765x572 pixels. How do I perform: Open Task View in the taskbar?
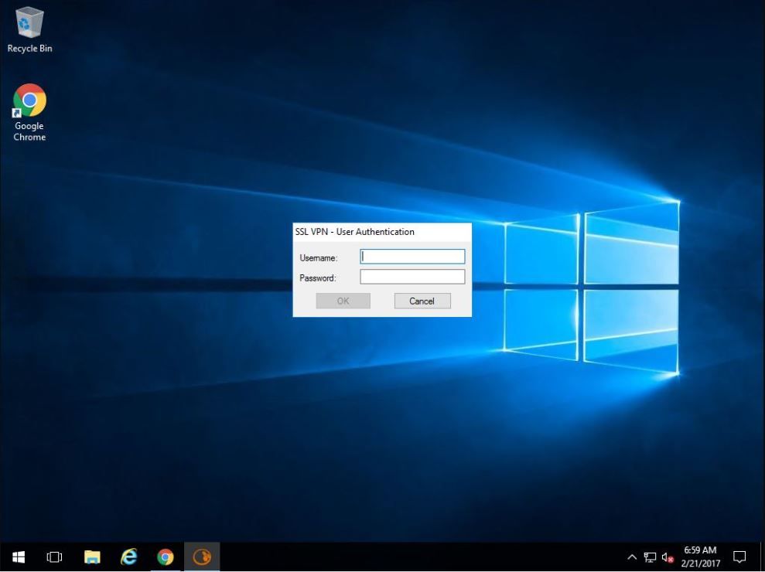pyautogui.click(x=54, y=557)
